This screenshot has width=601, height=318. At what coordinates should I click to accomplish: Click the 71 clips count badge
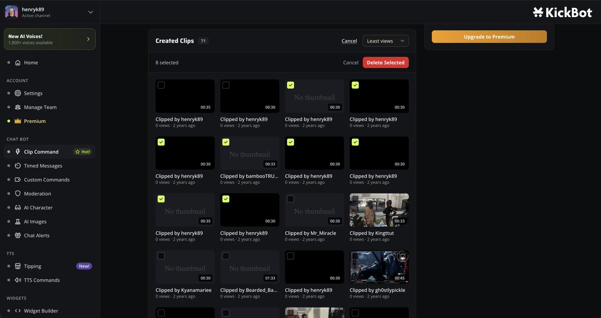[x=203, y=41]
